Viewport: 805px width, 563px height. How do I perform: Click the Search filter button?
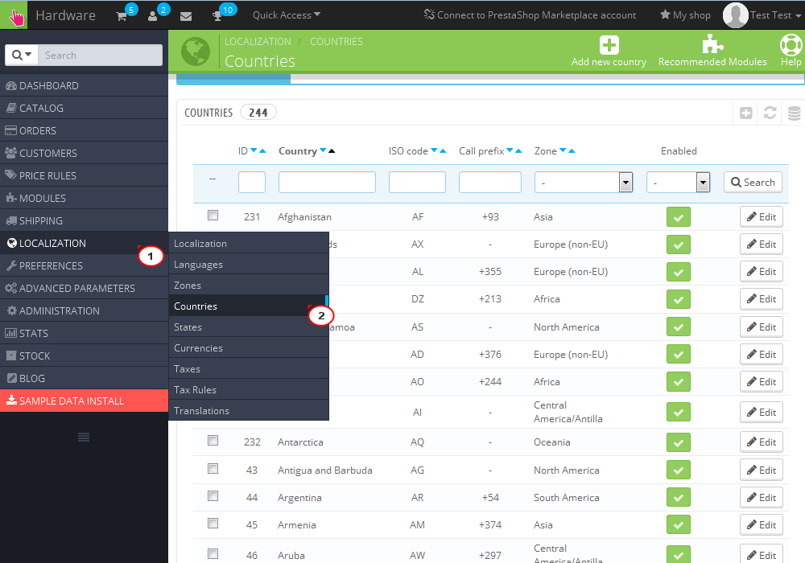753,183
